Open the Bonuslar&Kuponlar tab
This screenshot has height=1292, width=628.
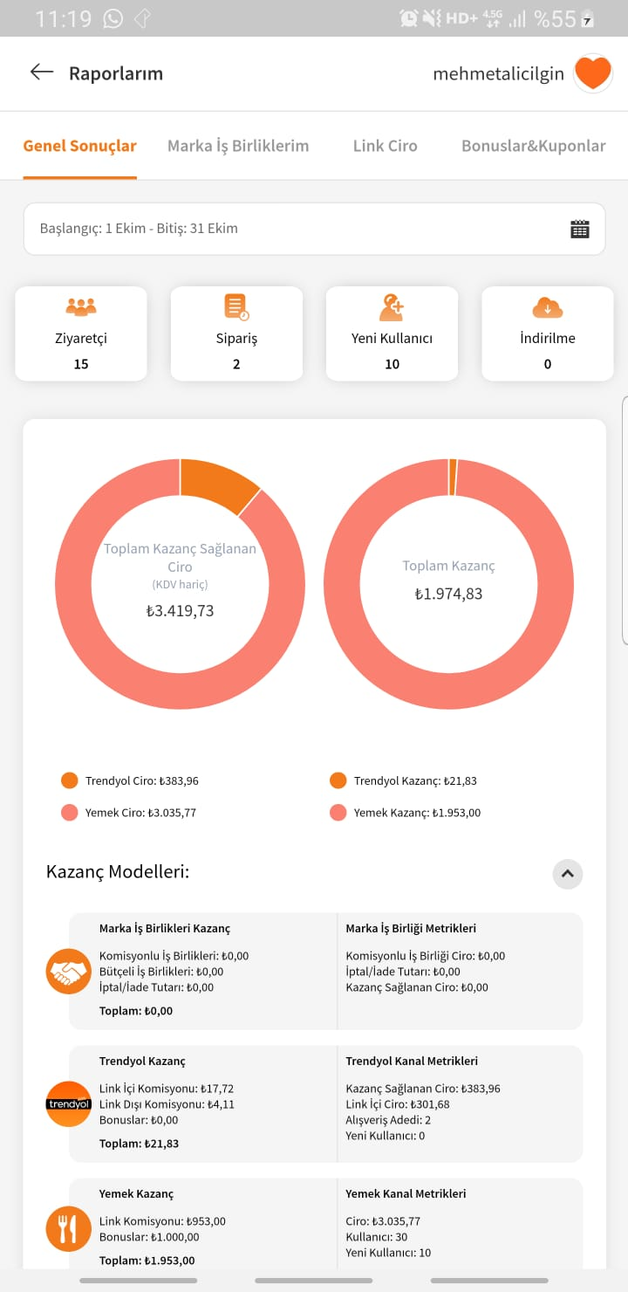533,146
